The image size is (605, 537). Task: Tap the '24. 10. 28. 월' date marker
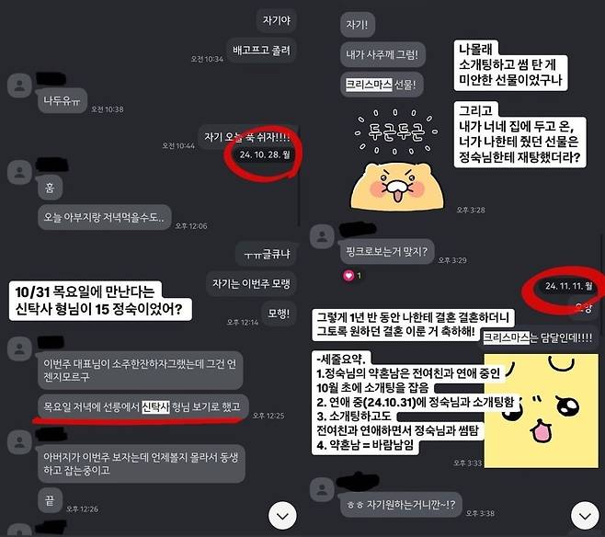[264, 154]
